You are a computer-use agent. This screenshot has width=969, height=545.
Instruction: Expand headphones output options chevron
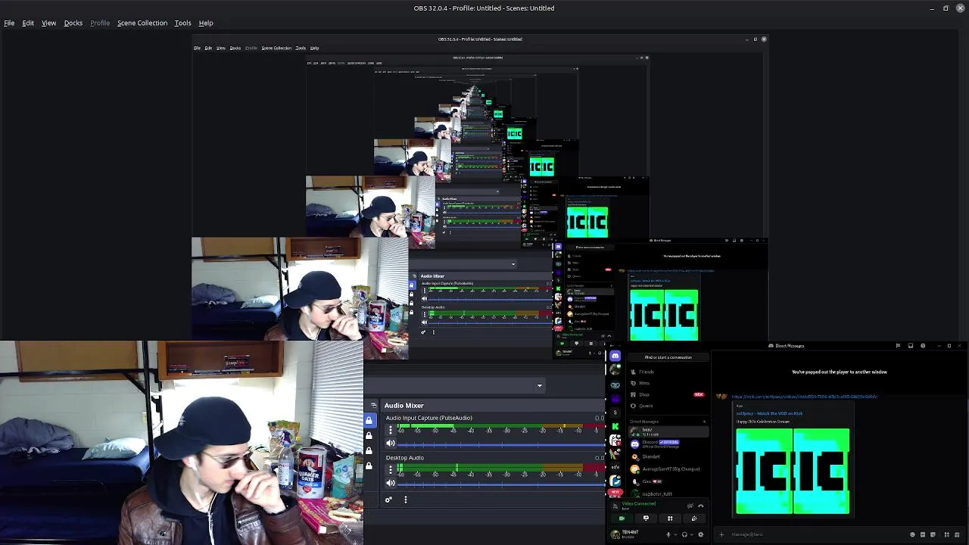pos(692,534)
